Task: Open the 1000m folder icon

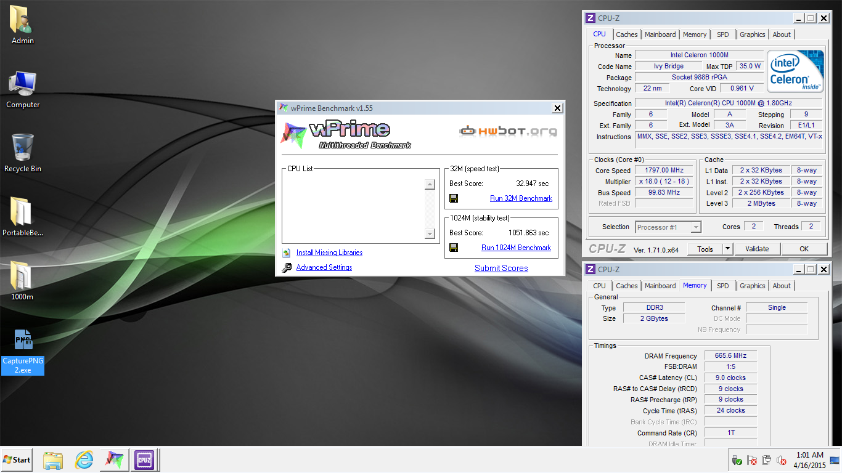Action: (x=23, y=281)
